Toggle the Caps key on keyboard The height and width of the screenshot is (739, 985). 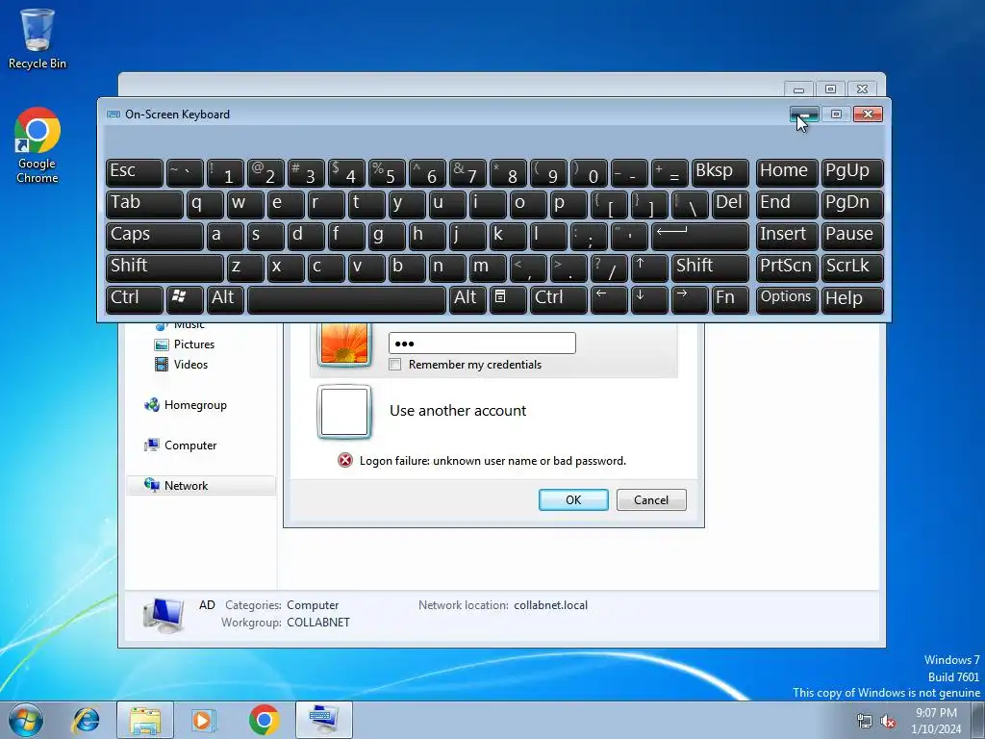pyautogui.click(x=155, y=237)
